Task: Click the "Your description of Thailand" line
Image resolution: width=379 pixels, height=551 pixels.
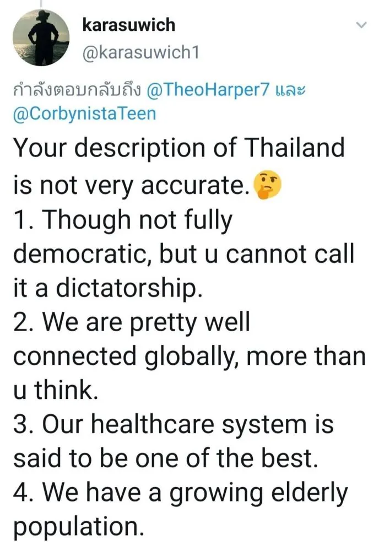Action: (x=178, y=149)
